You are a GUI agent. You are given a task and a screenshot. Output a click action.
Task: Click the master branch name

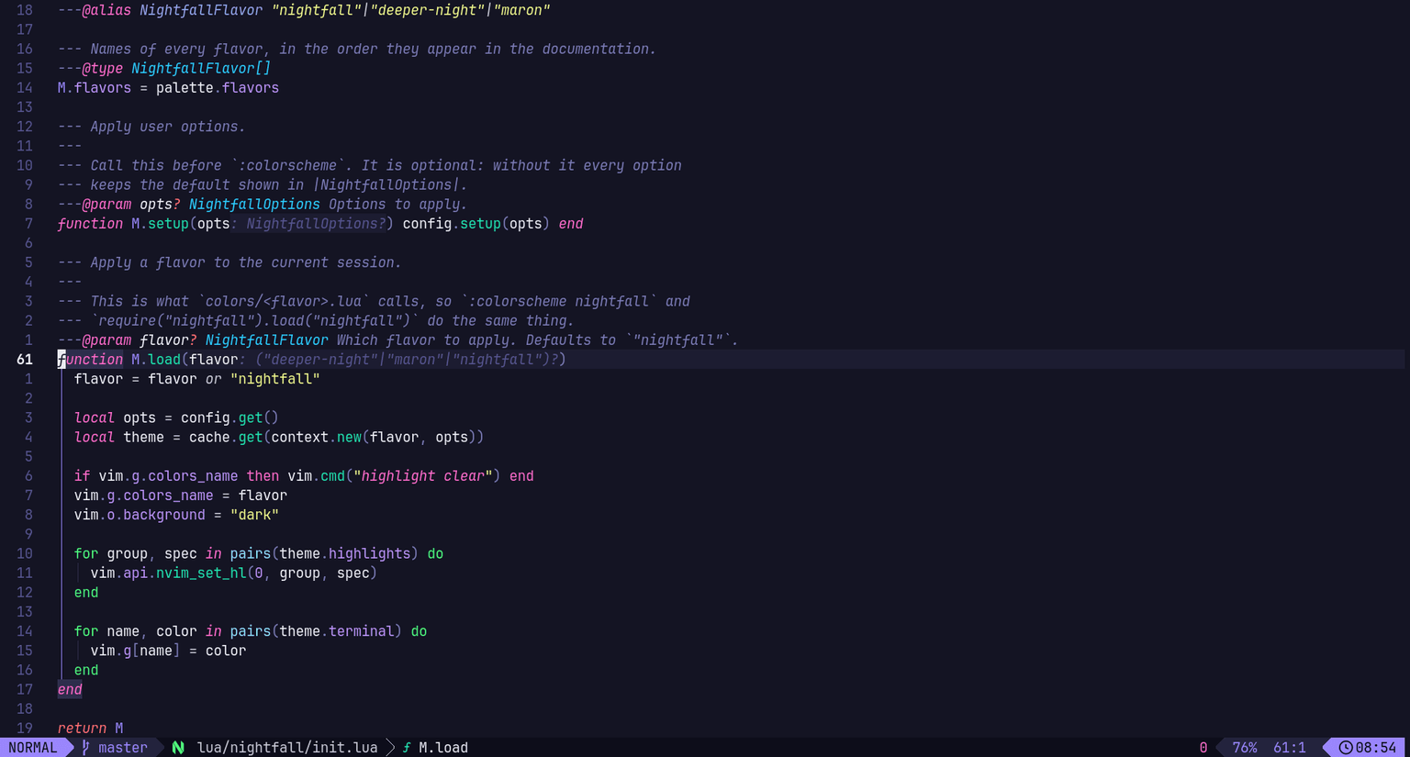point(123,748)
